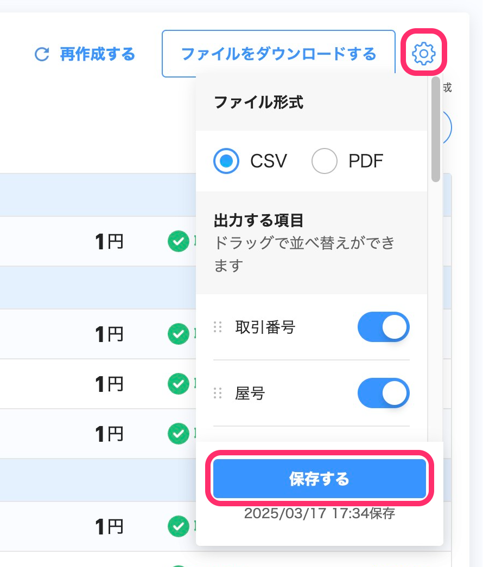This screenshot has width=483, height=567.
Task: Click the green checkmark icon below 保存する level
Action: pos(179,526)
